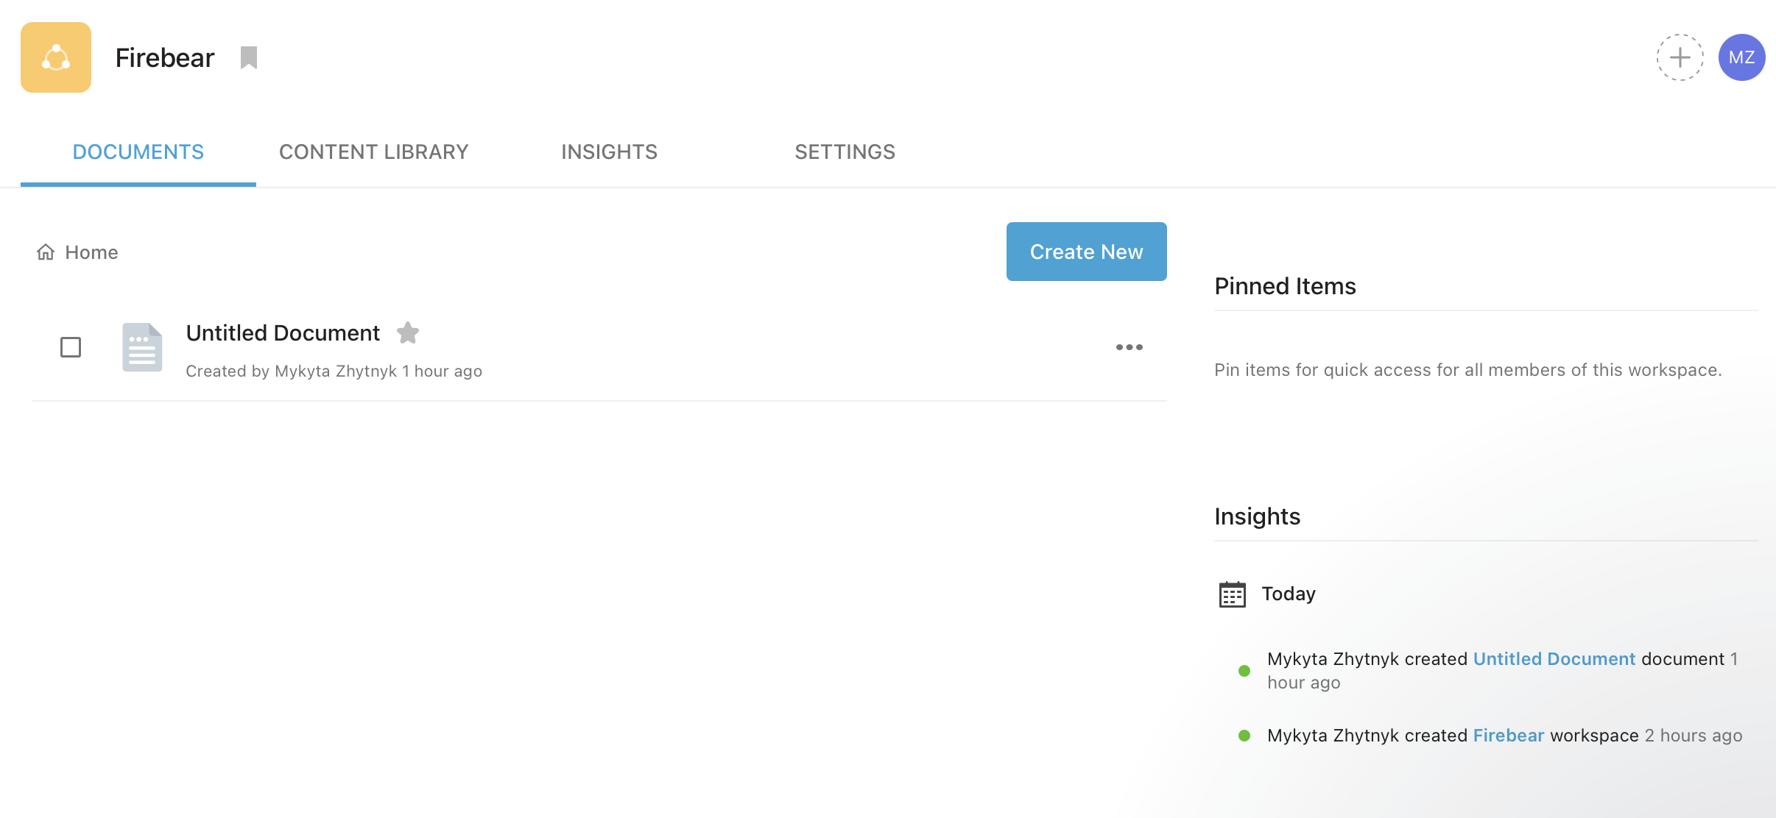Click the Create New button

1086,252
